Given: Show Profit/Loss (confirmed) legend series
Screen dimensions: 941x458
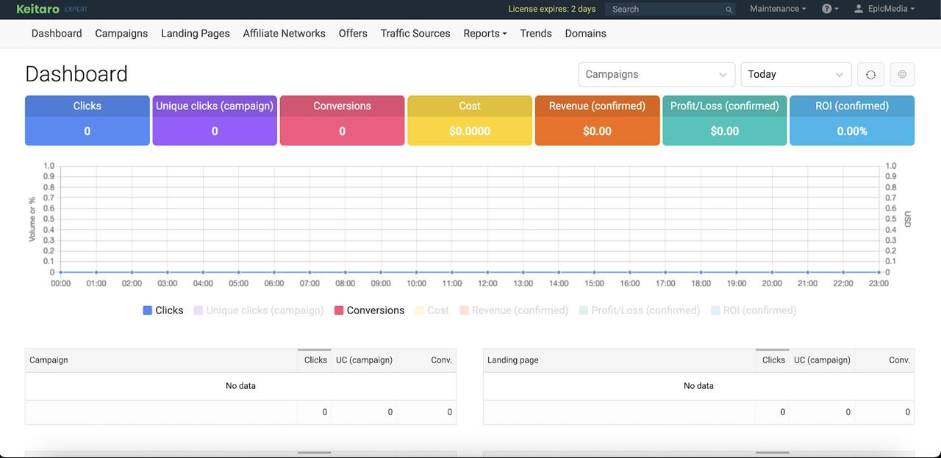Looking at the screenshot, I should point(640,310).
